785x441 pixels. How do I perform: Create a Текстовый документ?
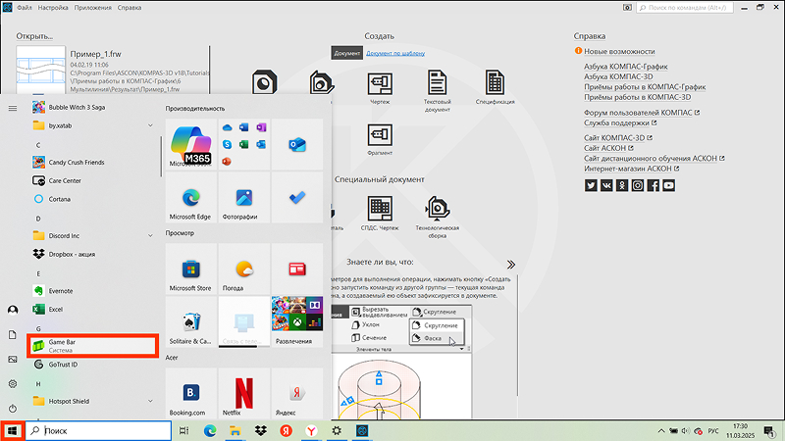(437, 91)
